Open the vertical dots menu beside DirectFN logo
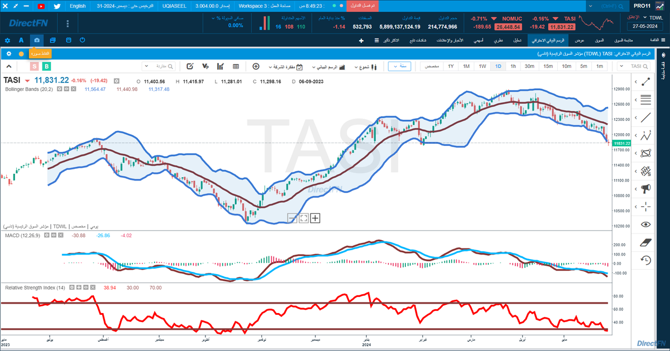The width and height of the screenshot is (670, 351). (68, 25)
